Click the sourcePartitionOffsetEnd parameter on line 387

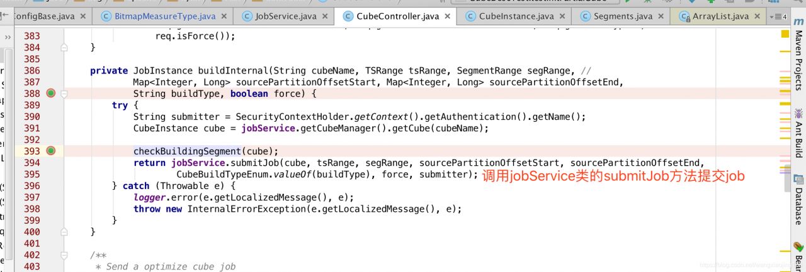pyautogui.click(x=556, y=82)
